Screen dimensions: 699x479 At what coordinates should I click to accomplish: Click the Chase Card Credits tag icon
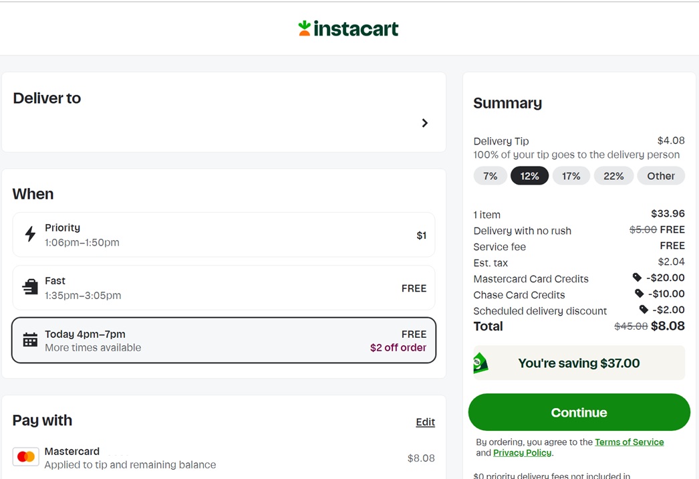click(639, 293)
